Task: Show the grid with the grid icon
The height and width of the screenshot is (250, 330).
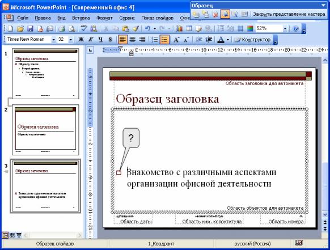Action: (x=240, y=28)
